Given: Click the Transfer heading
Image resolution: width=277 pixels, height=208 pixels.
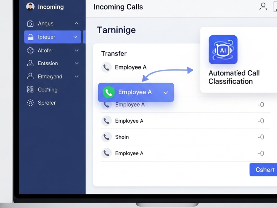Looking at the screenshot, I should 114,53.
